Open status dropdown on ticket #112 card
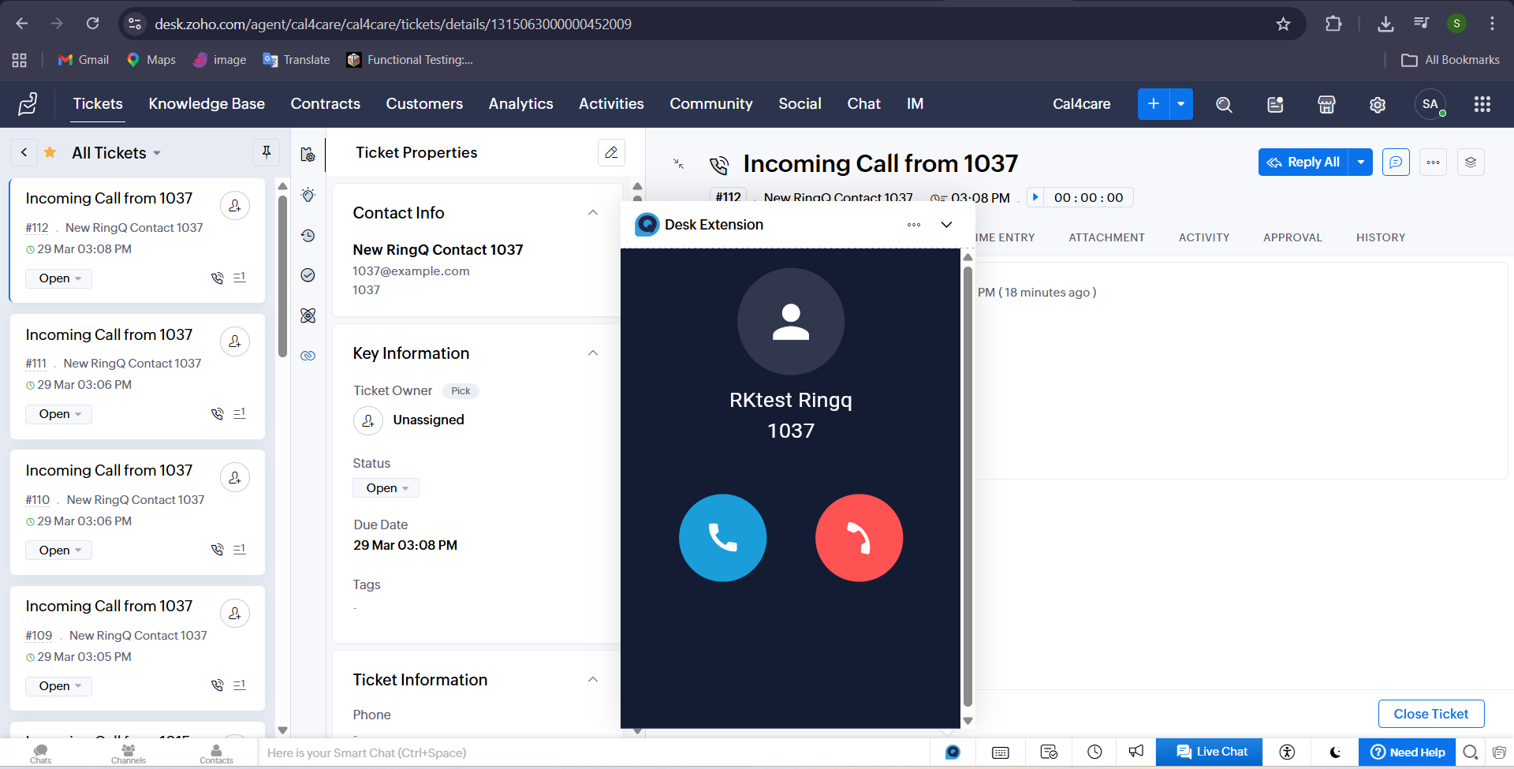1514x769 pixels. [59, 278]
